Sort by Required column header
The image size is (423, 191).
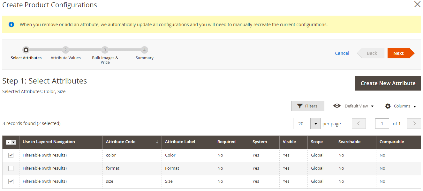click(x=231, y=142)
